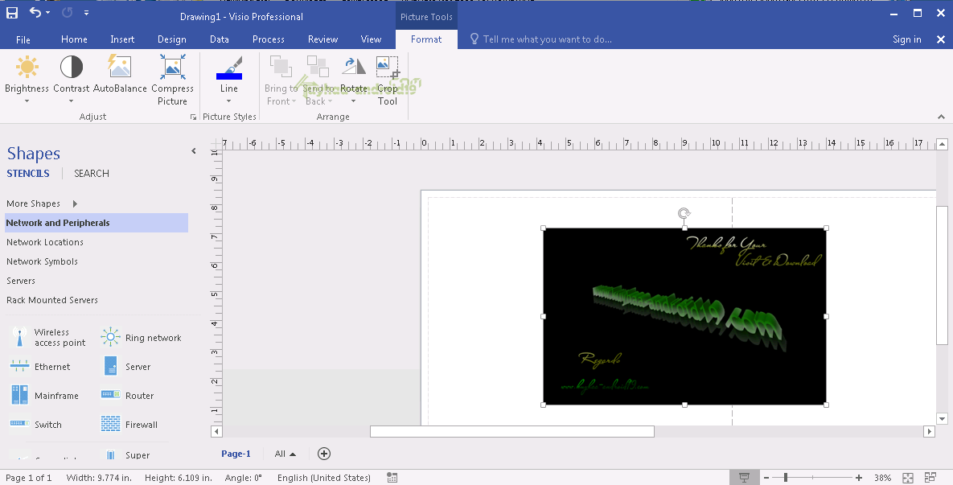This screenshot has height=485, width=953.
Task: Click the zoom slider handle
Action: click(786, 478)
